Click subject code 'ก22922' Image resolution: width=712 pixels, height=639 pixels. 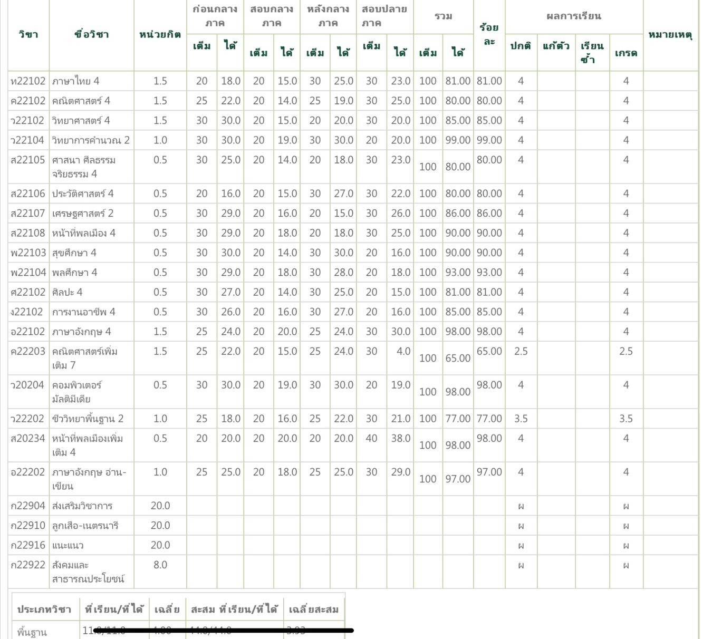tap(28, 565)
